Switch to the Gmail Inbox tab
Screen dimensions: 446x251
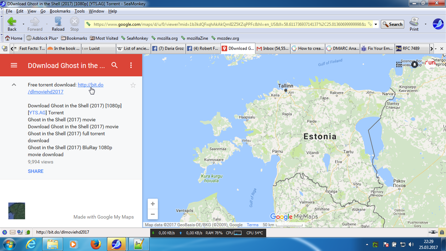[272, 48]
